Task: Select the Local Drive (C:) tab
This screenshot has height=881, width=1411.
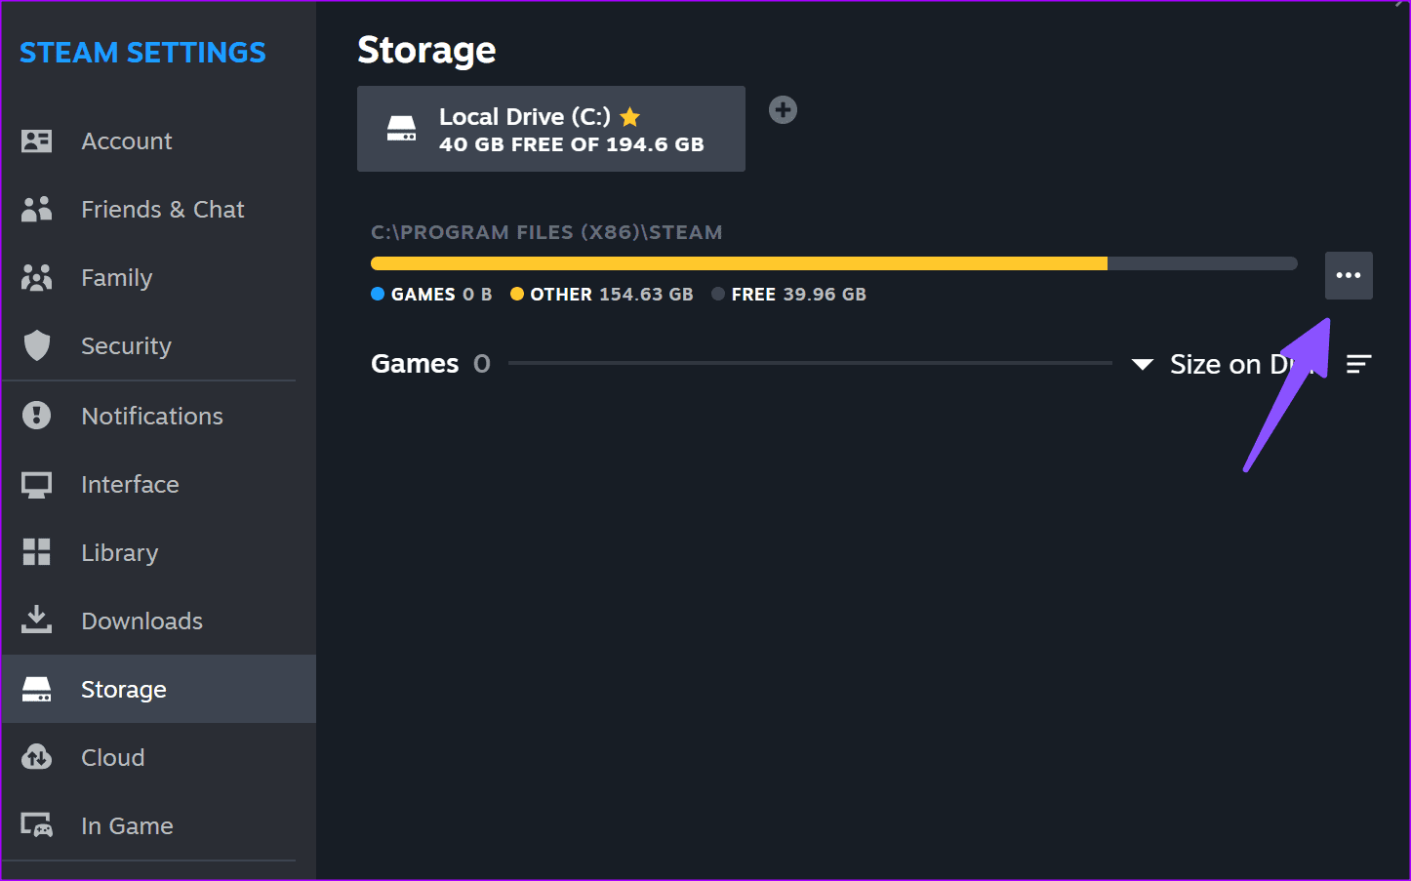Action: [x=551, y=129]
